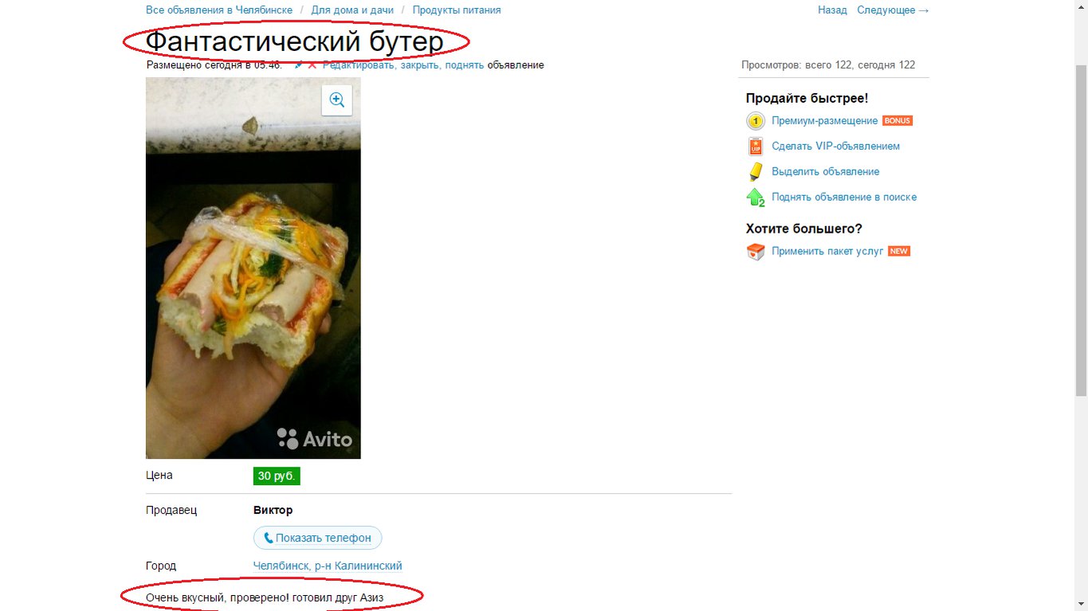The image size is (1088, 611).
Task: Click the service package box icon
Action: pyautogui.click(x=755, y=252)
